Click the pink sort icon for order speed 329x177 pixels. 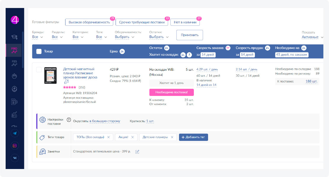(x=228, y=48)
